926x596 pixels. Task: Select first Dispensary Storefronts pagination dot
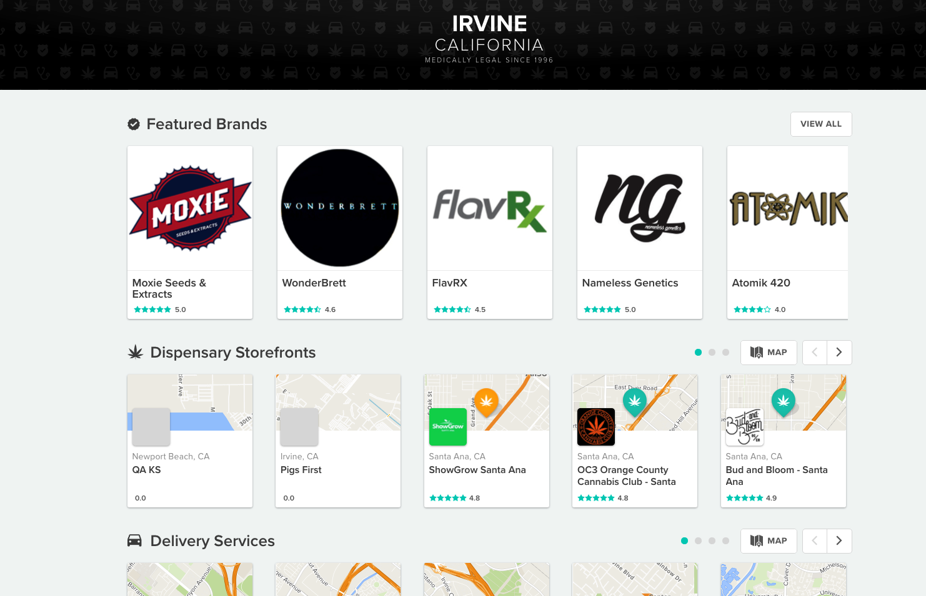tap(698, 353)
